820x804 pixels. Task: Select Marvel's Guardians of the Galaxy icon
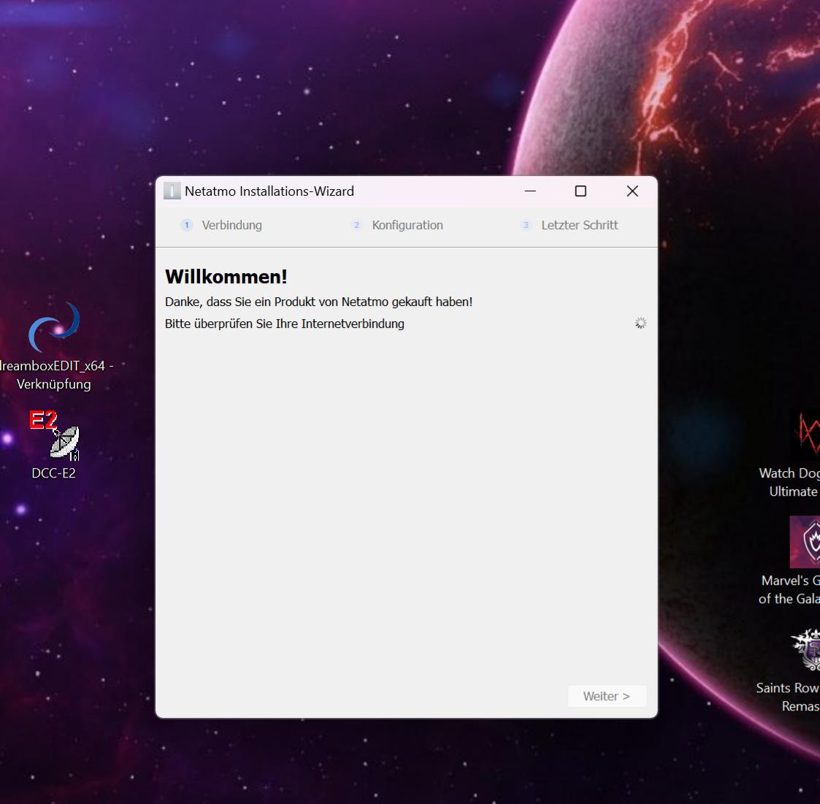coord(805,542)
